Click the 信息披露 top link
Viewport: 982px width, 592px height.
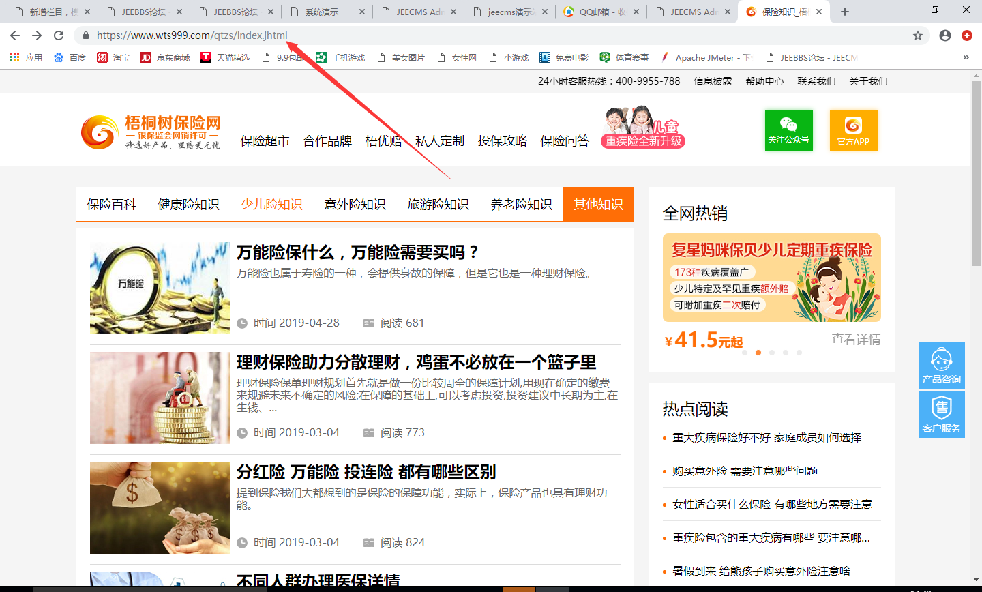pyautogui.click(x=713, y=81)
